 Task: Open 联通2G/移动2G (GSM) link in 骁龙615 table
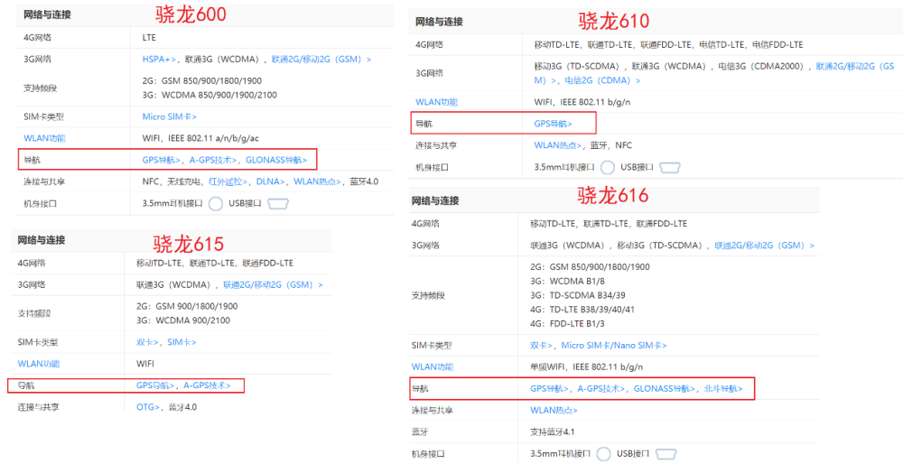pyautogui.click(x=273, y=285)
